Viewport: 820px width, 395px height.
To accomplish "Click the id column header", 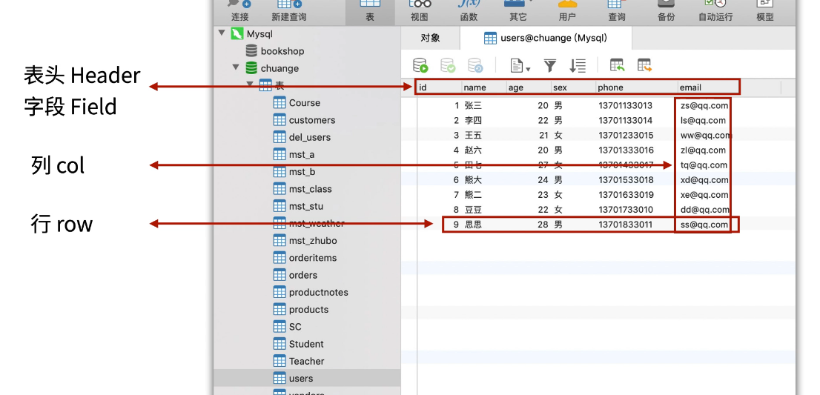I will [439, 87].
